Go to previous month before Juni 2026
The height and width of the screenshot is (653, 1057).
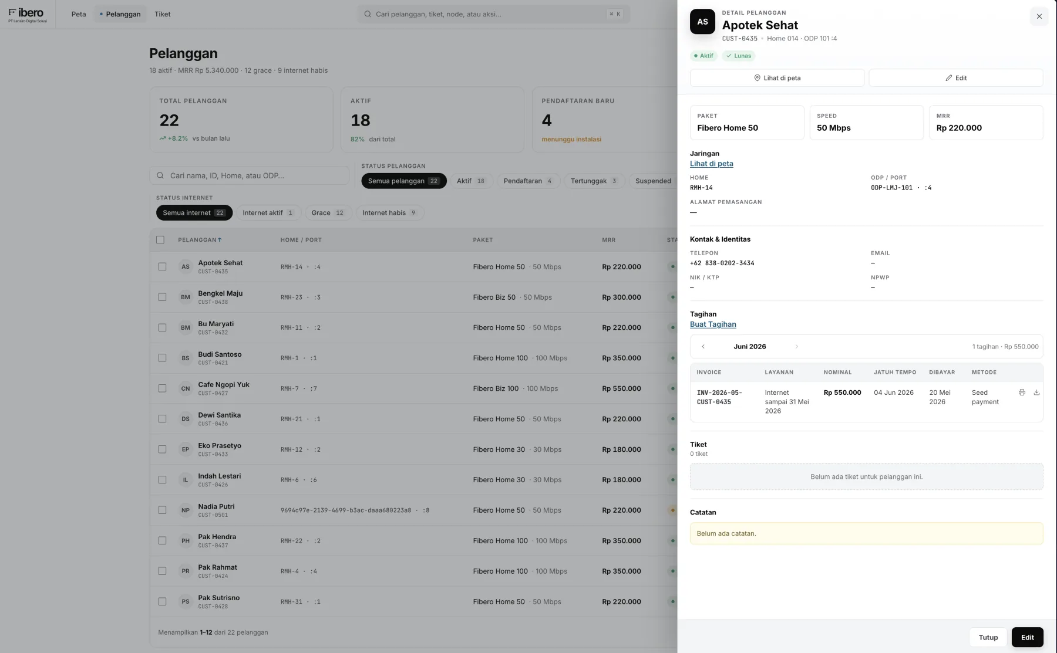coord(703,347)
